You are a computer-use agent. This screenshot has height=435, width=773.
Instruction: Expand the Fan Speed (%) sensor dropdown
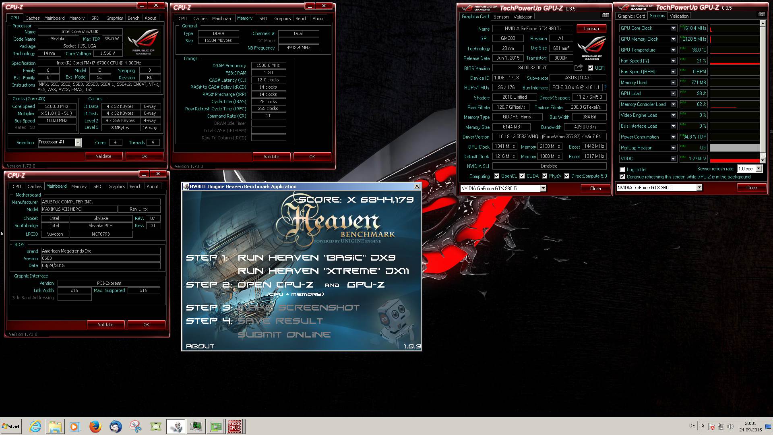point(673,61)
